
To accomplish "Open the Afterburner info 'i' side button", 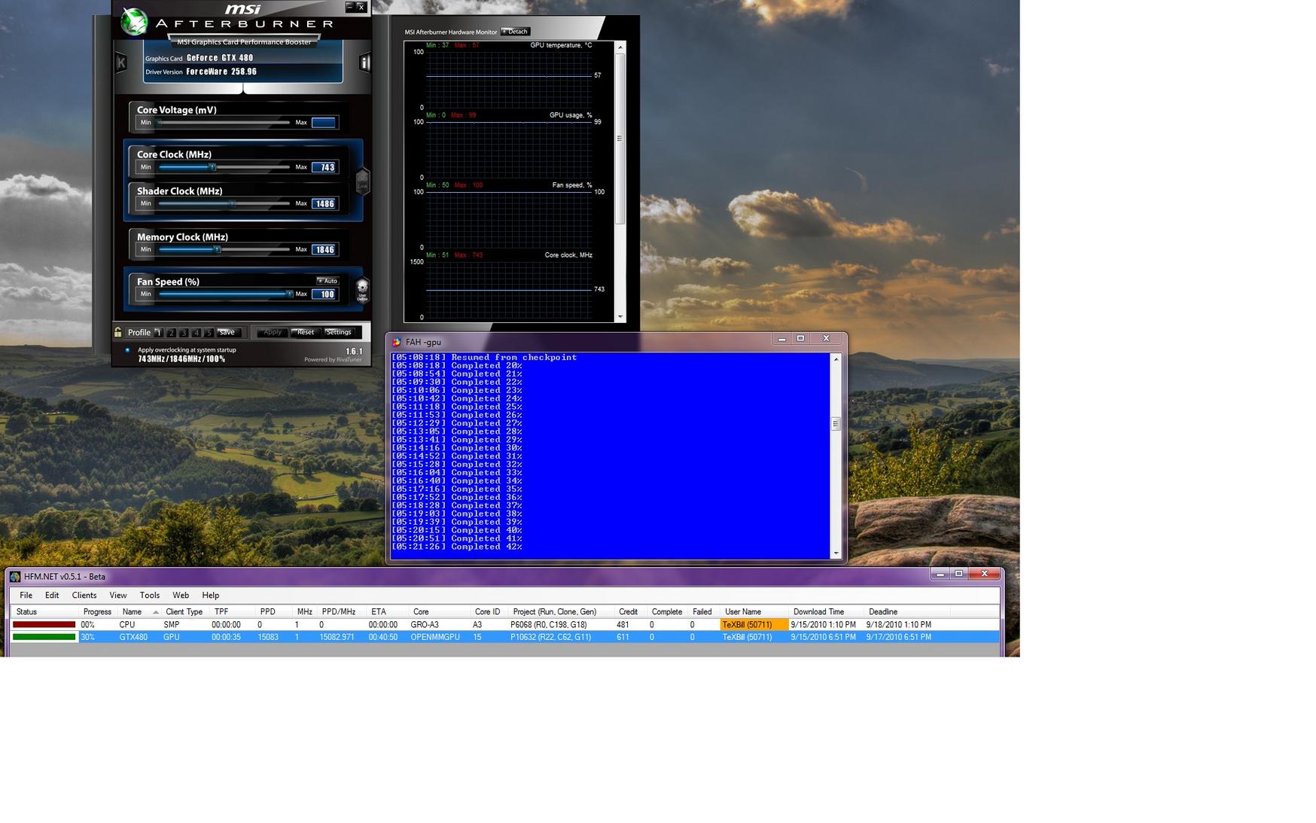I will tap(364, 63).
